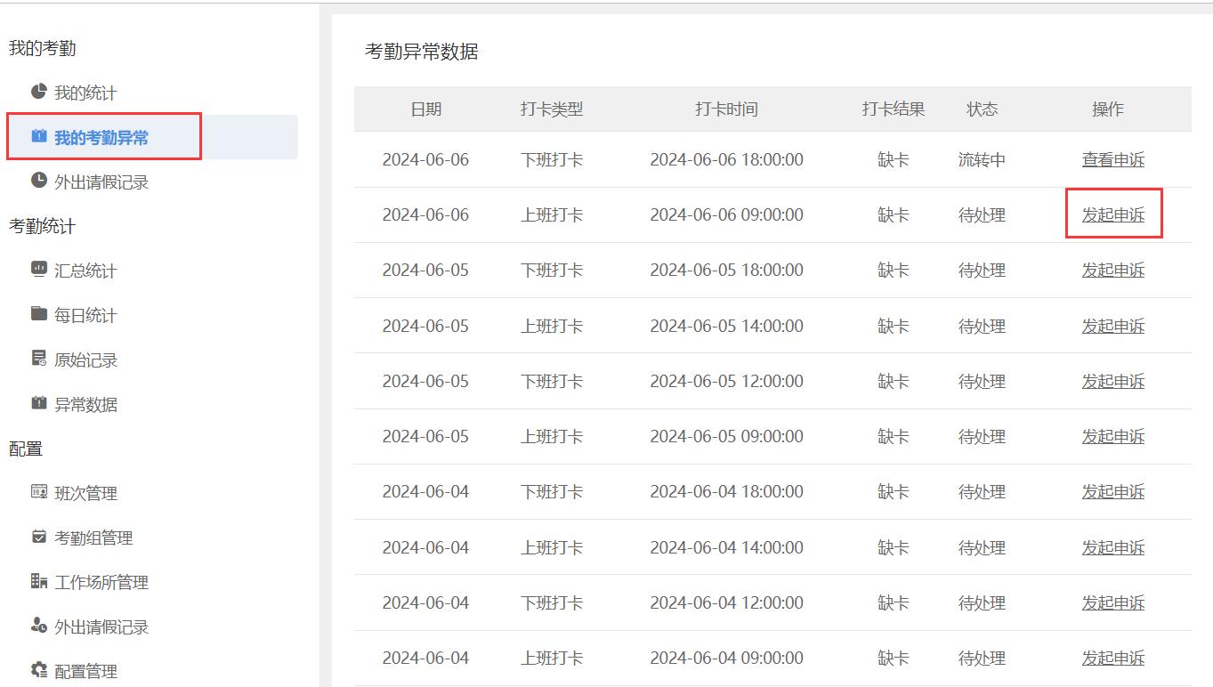Open the 我的统计 menu item
Screen dimensions: 1213x687
[x=85, y=93]
